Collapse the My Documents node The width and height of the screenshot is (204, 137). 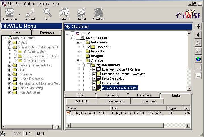pos(84,65)
